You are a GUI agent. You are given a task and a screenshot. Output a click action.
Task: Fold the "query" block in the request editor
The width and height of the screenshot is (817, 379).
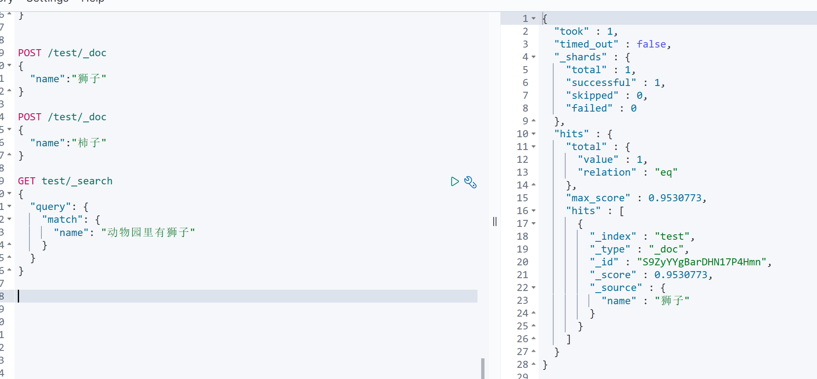pos(9,206)
